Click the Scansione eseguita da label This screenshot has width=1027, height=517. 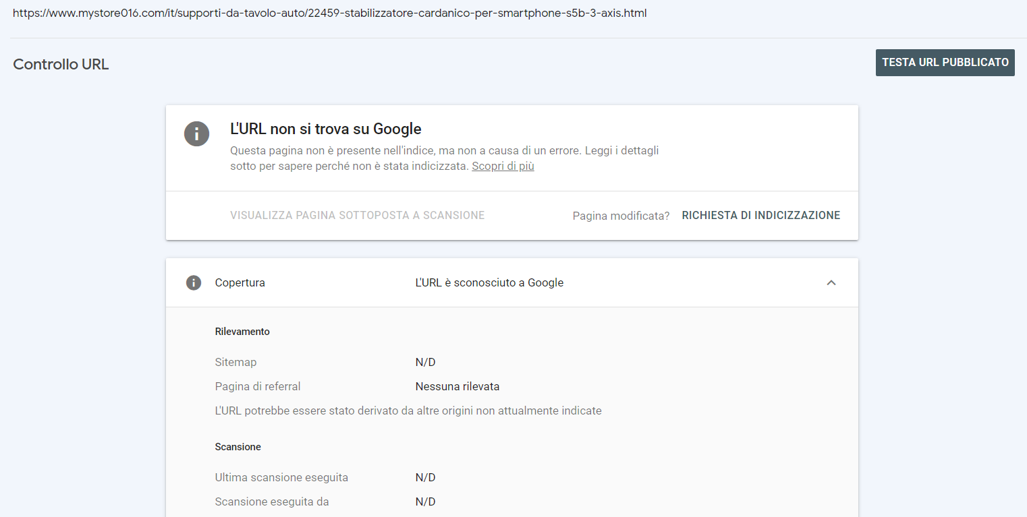click(272, 502)
